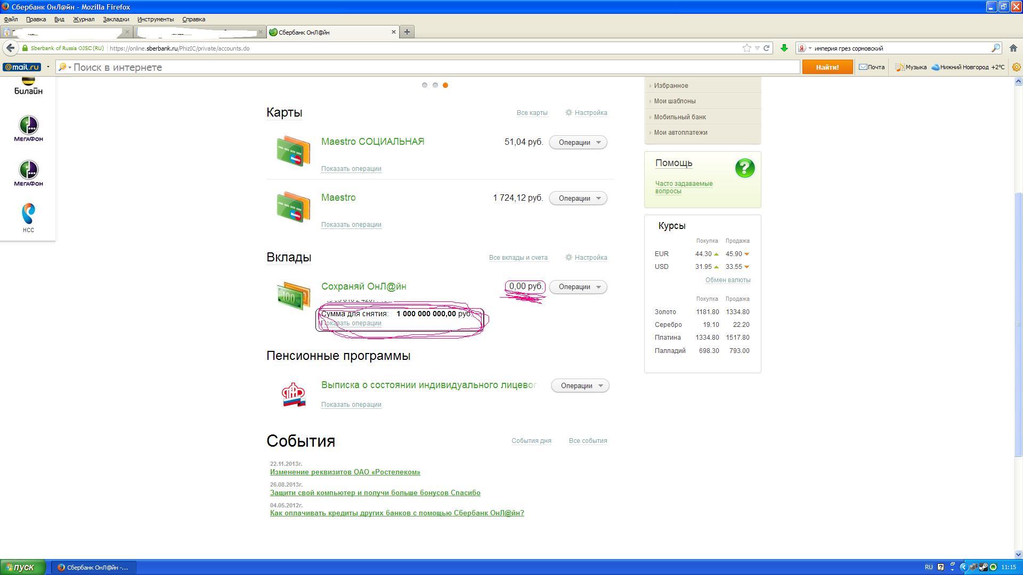Click the Maestro СОЦИАЛЬНАЯ card image
Viewport: 1023px width, 575px height.
pyautogui.click(x=293, y=151)
